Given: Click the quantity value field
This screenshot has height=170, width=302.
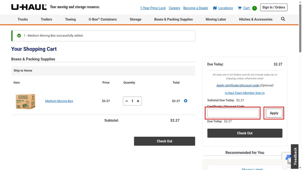Looking at the screenshot, I should (x=132, y=101).
